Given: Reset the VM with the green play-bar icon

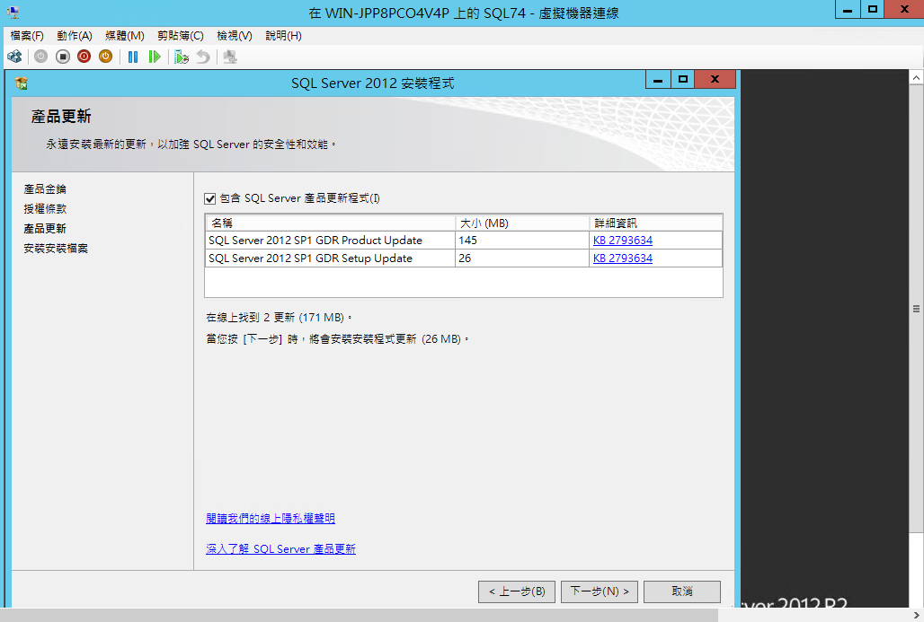Looking at the screenshot, I should point(155,57).
